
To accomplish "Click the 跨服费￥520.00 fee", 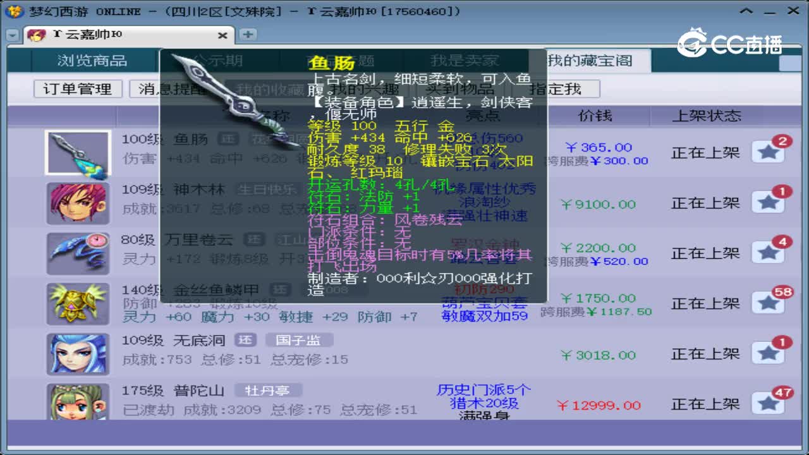I will (x=596, y=261).
